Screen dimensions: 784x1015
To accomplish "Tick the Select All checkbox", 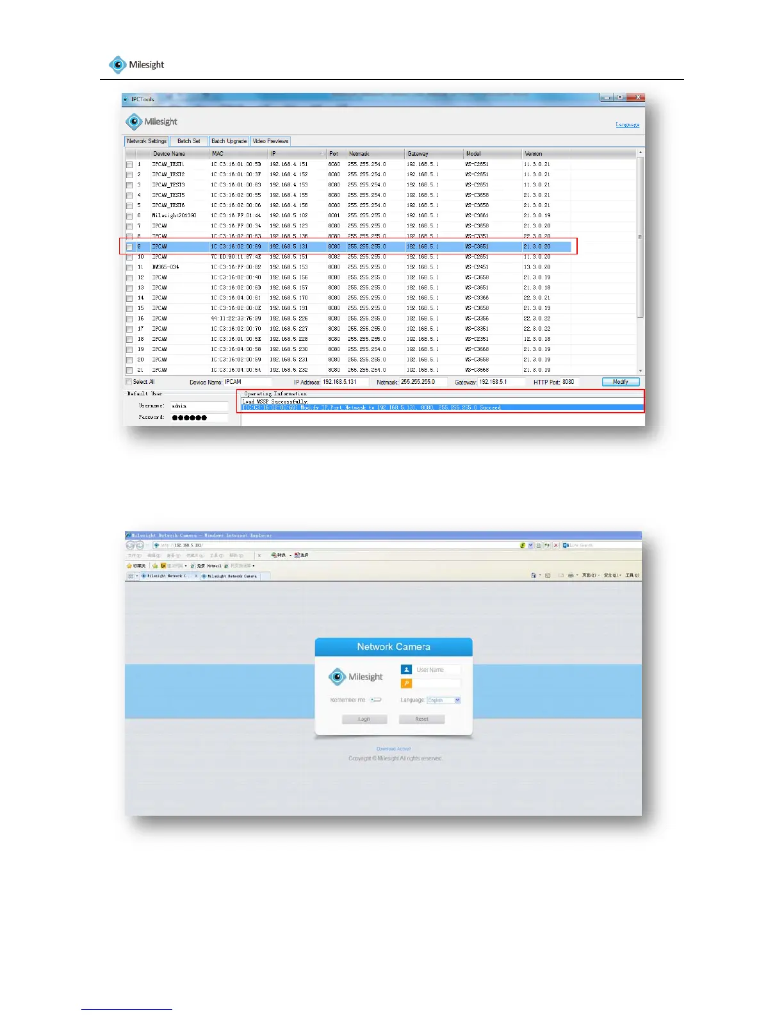I will [x=129, y=382].
